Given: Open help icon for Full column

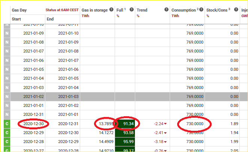Looking at the screenshot, I should pos(131,10).
